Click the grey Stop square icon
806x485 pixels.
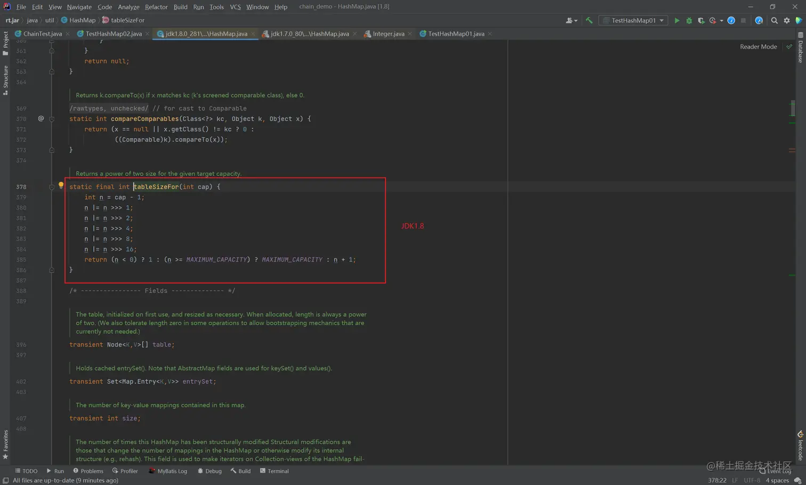click(743, 20)
